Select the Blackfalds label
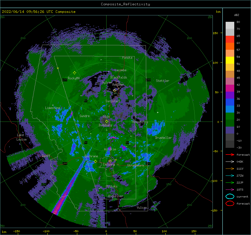This screenshot has width=251, height=235. pos(119,77)
